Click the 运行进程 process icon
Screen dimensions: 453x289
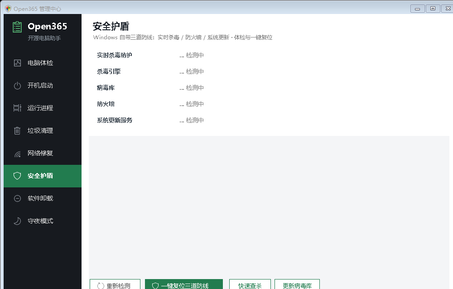17,108
